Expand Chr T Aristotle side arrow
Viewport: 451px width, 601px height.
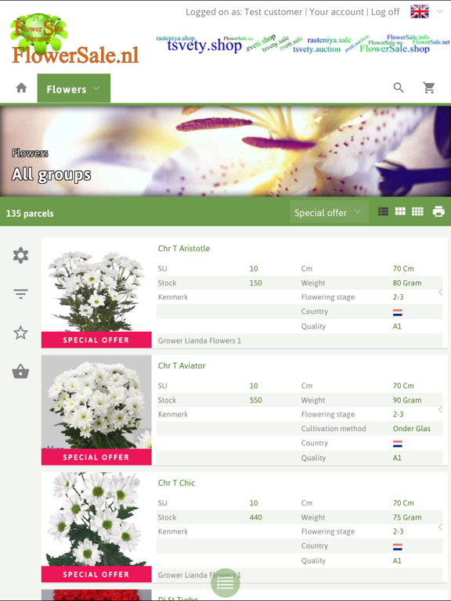[x=441, y=293]
